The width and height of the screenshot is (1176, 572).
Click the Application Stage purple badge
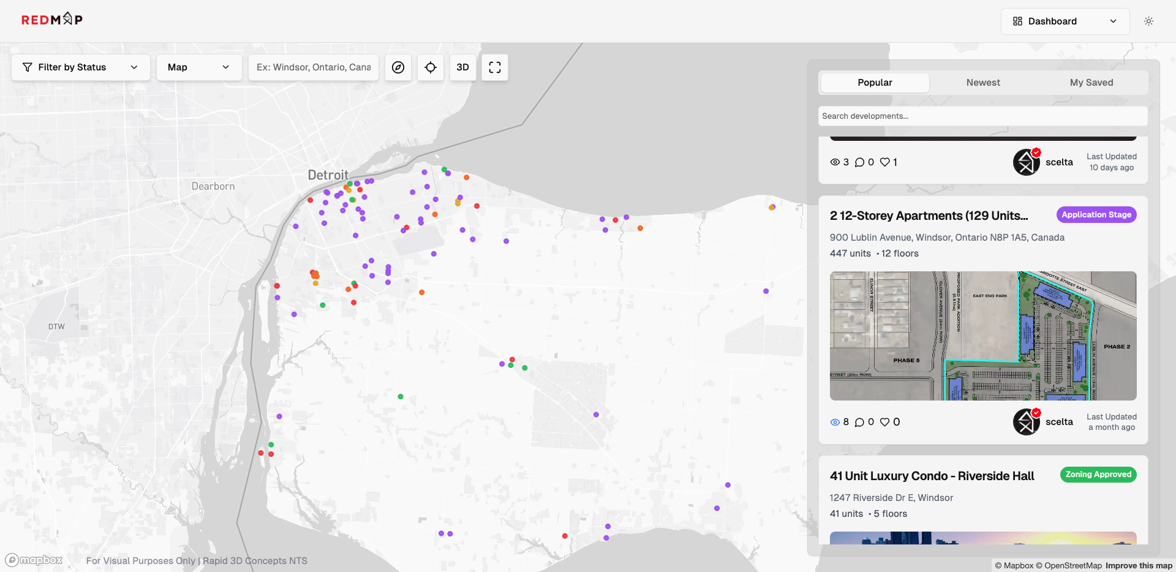coord(1096,215)
